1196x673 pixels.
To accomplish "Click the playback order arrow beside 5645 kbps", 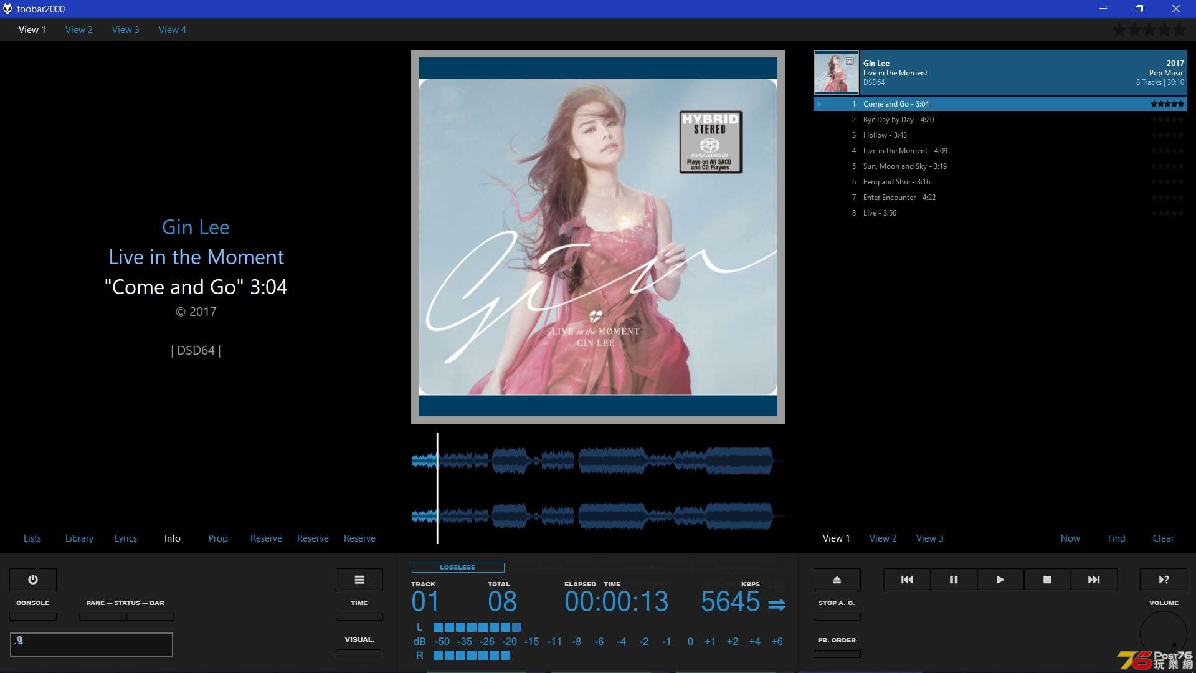I will coord(776,604).
